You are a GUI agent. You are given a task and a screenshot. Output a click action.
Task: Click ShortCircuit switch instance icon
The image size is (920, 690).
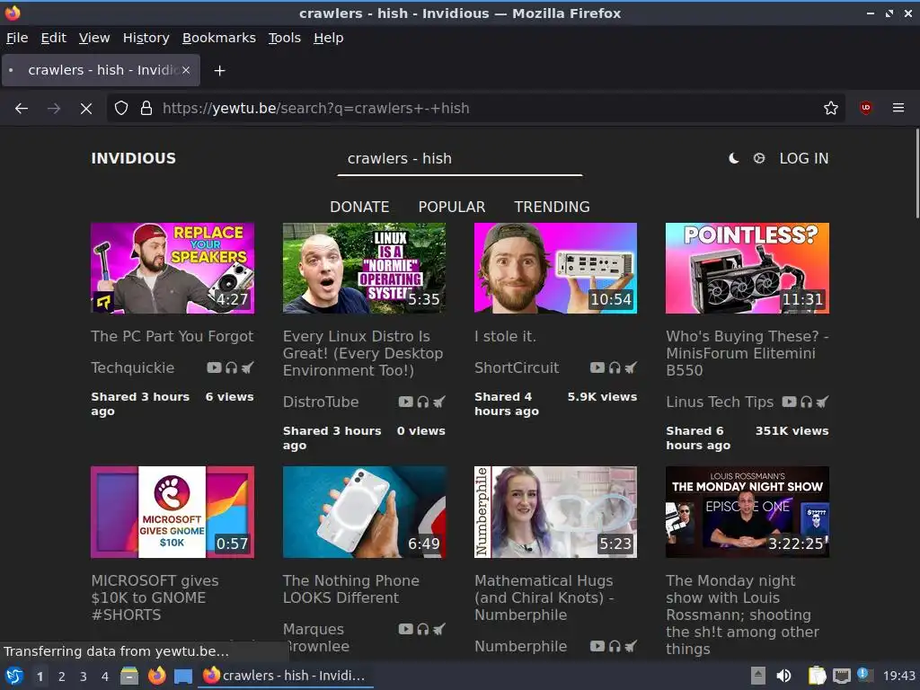tap(631, 367)
